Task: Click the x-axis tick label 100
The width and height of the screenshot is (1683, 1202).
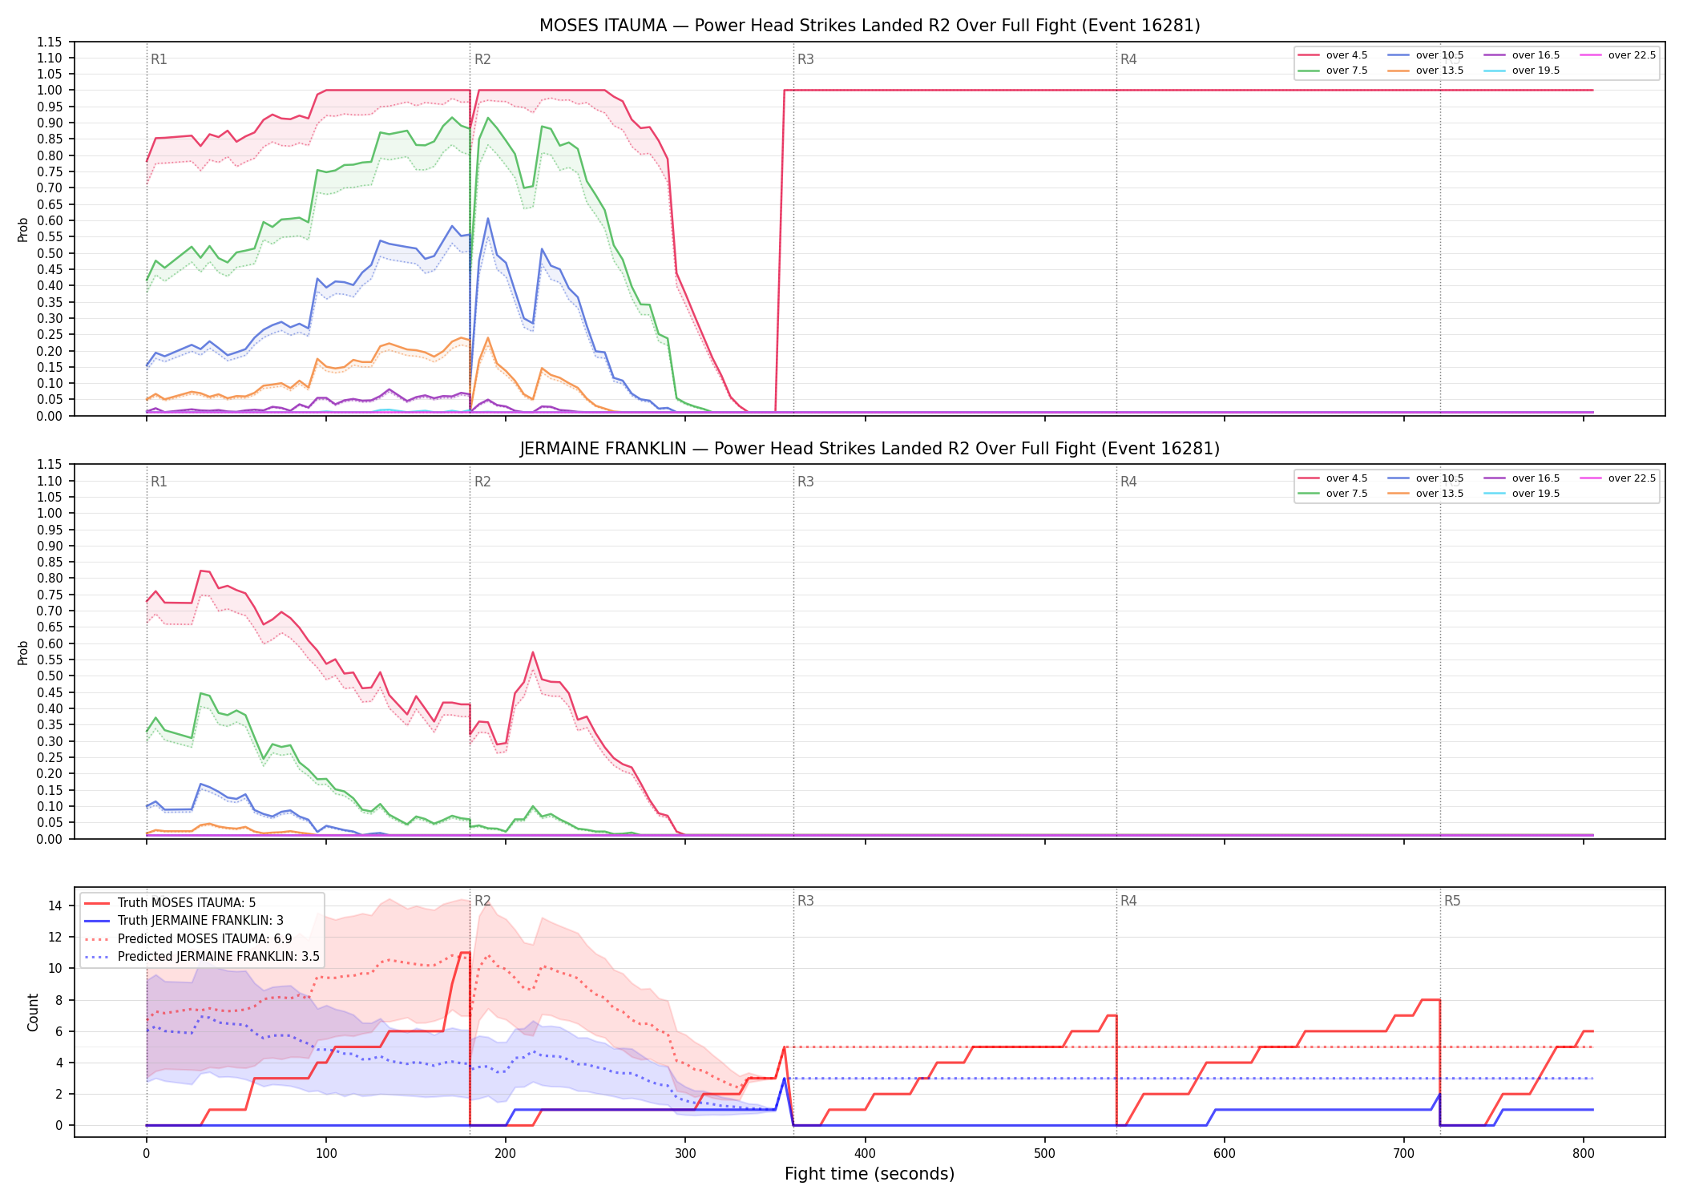Action: (x=325, y=1154)
